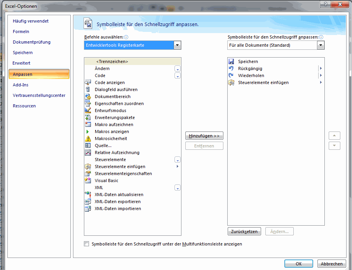Expand the Wiederholen arrow in right list
352x270 pixels.
click(321, 75)
